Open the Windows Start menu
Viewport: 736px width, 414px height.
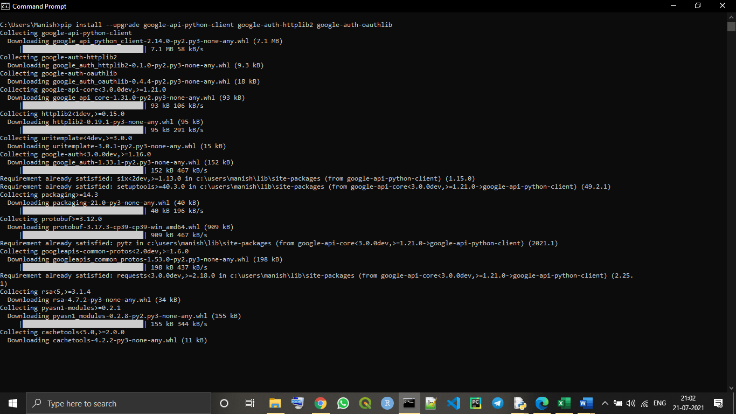pyautogui.click(x=12, y=403)
